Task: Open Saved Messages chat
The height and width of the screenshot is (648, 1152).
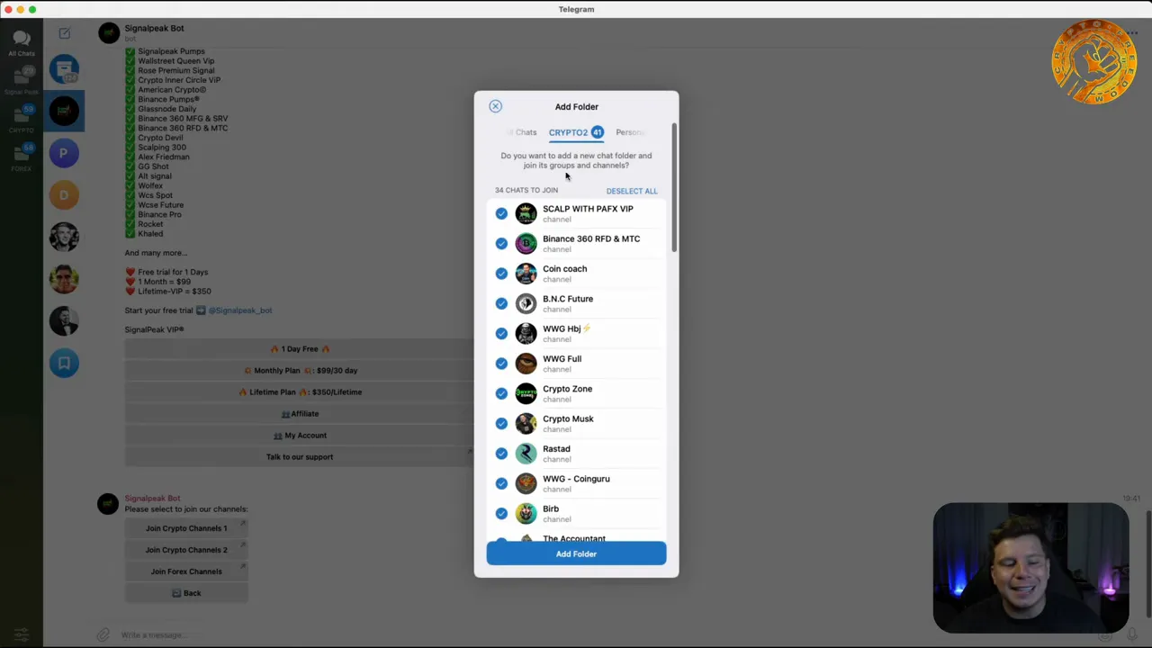Action: tap(64, 363)
